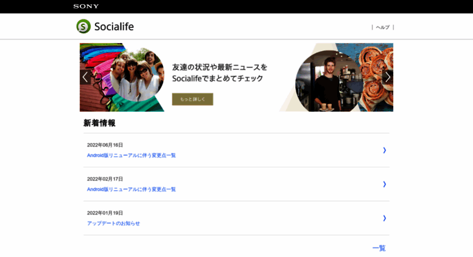The width and height of the screenshot is (473, 257).
Task: Click the green Socialife S logo icon
Action: (83, 26)
